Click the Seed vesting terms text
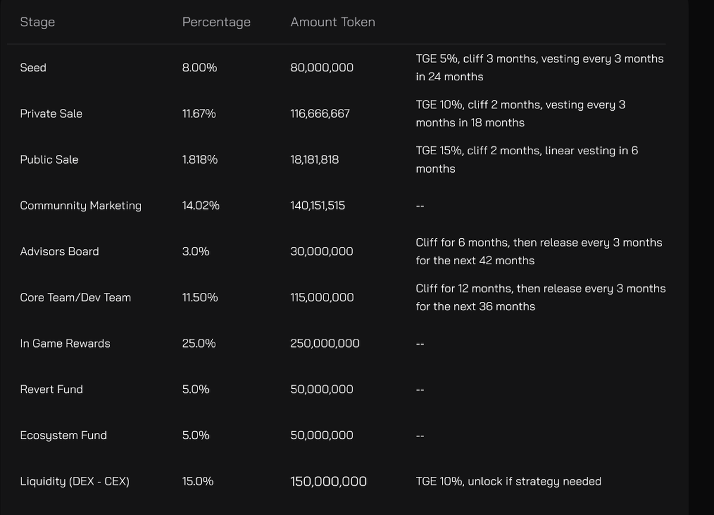 click(x=539, y=68)
